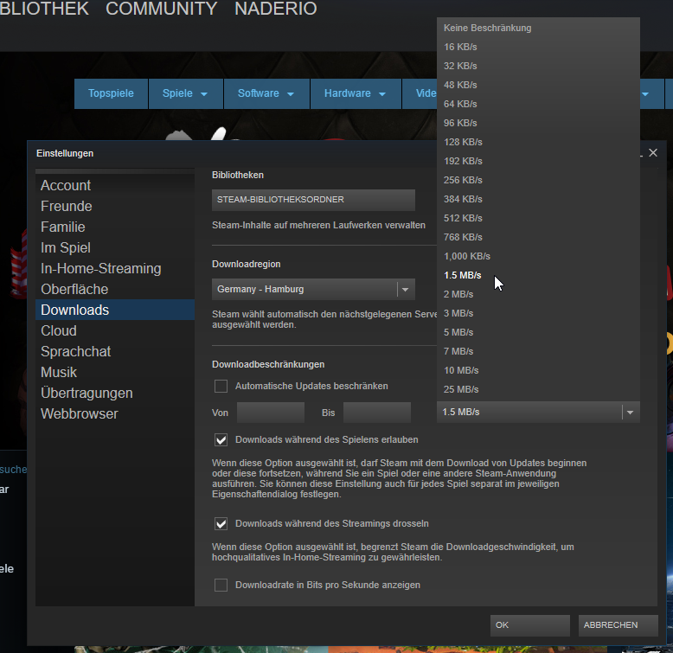Enable Automatische Updates beschränken checkbox
673x653 pixels.
coord(221,386)
